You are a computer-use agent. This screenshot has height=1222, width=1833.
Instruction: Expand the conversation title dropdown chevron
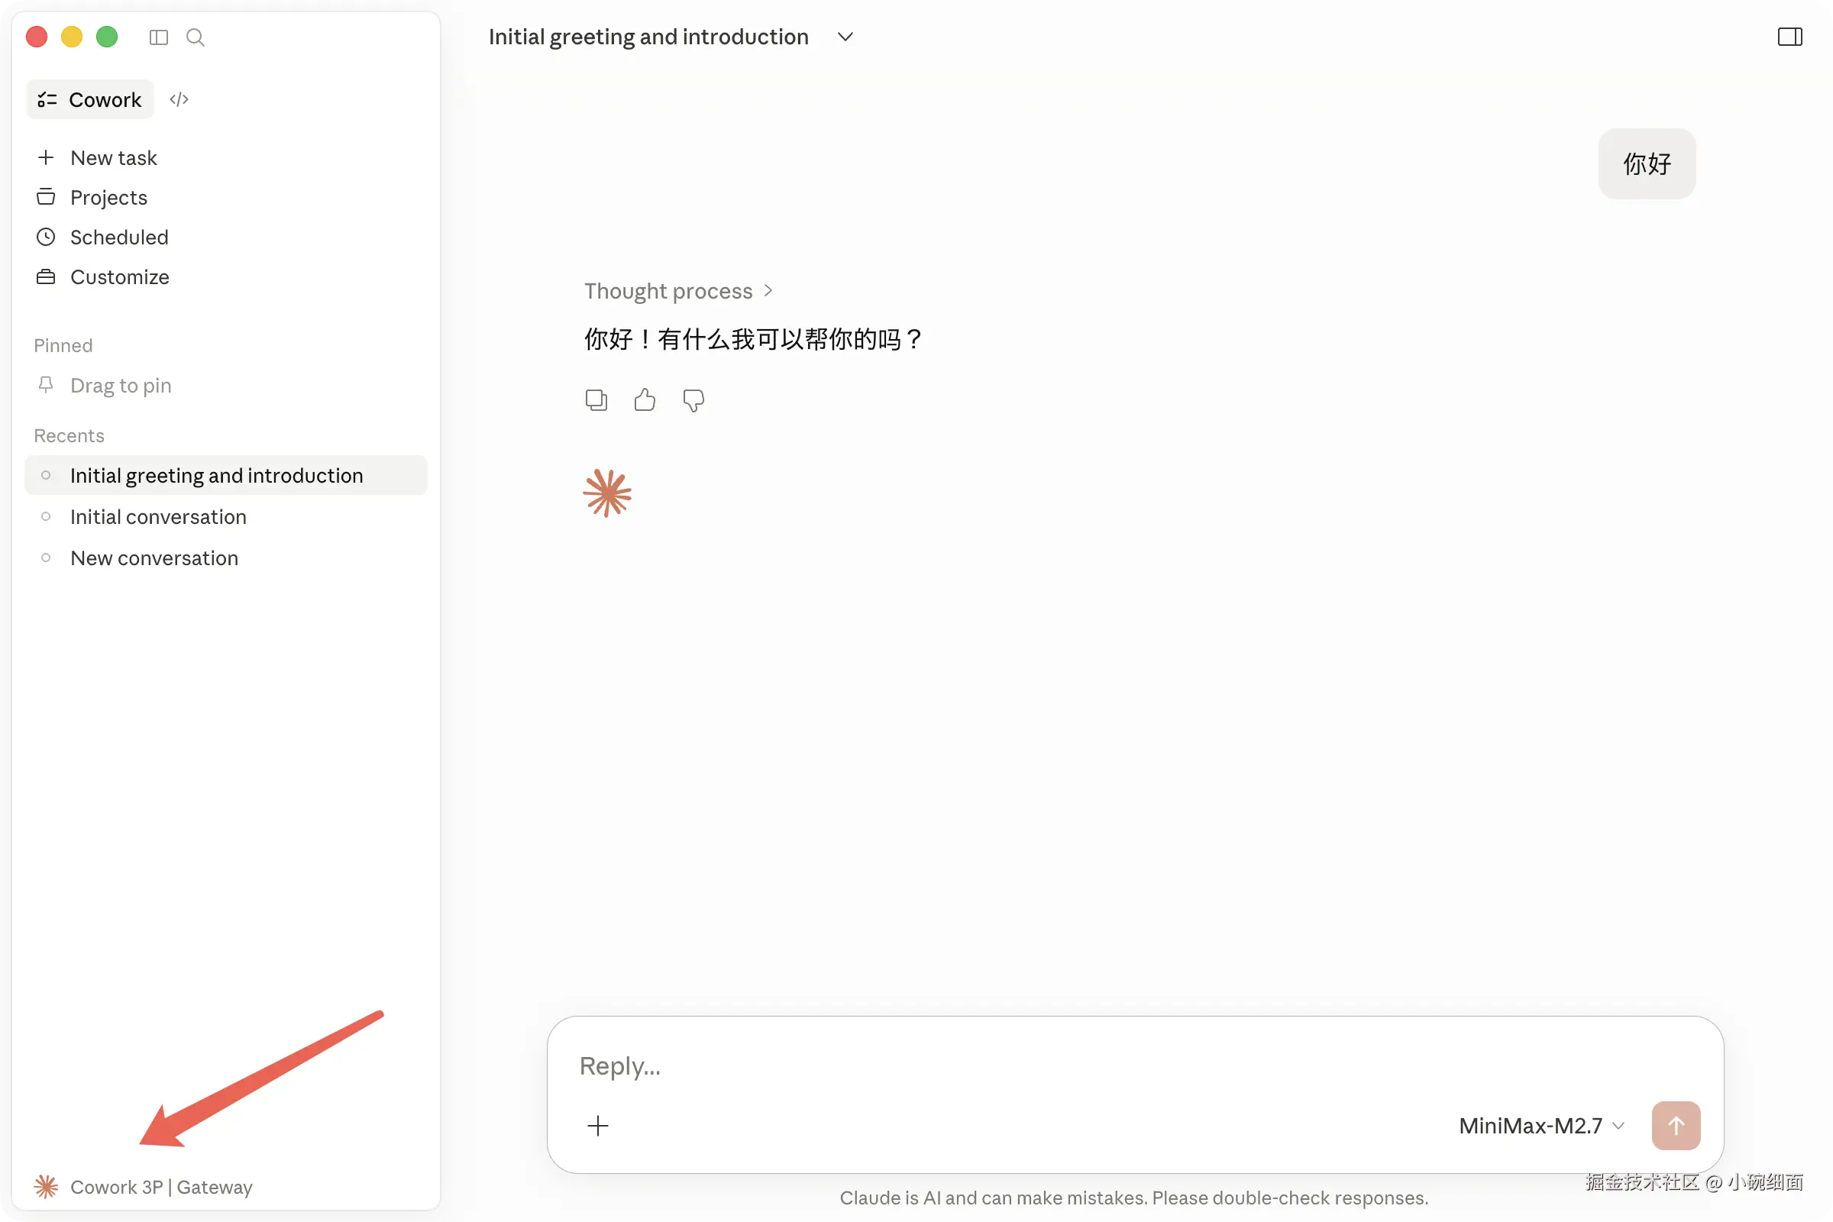tap(845, 37)
